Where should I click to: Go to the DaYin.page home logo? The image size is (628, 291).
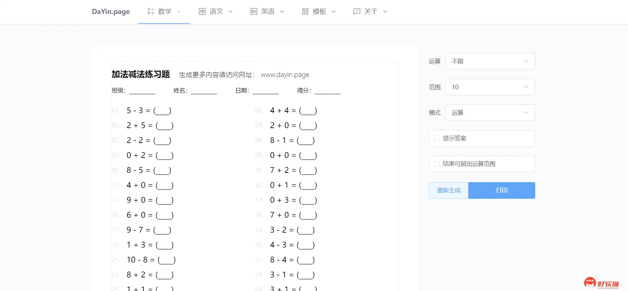click(111, 12)
